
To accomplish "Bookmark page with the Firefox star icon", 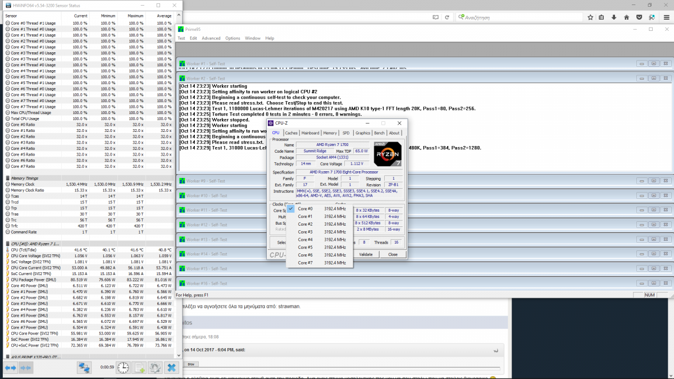I will tap(590, 17).
